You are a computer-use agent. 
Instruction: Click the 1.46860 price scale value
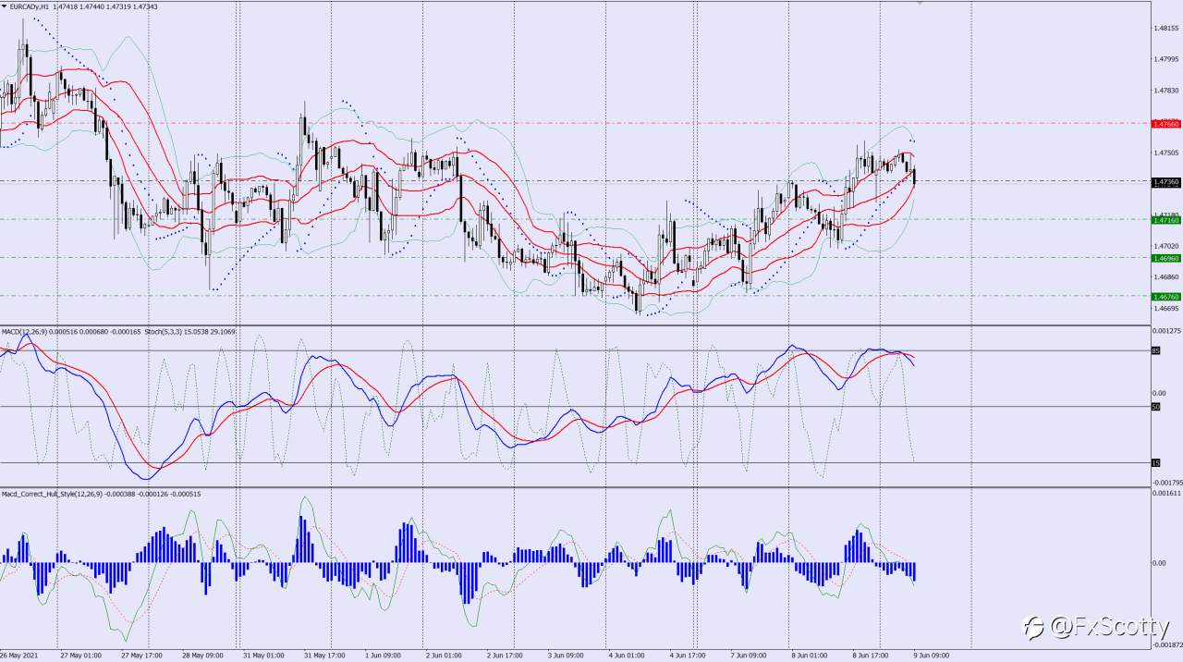point(1166,276)
